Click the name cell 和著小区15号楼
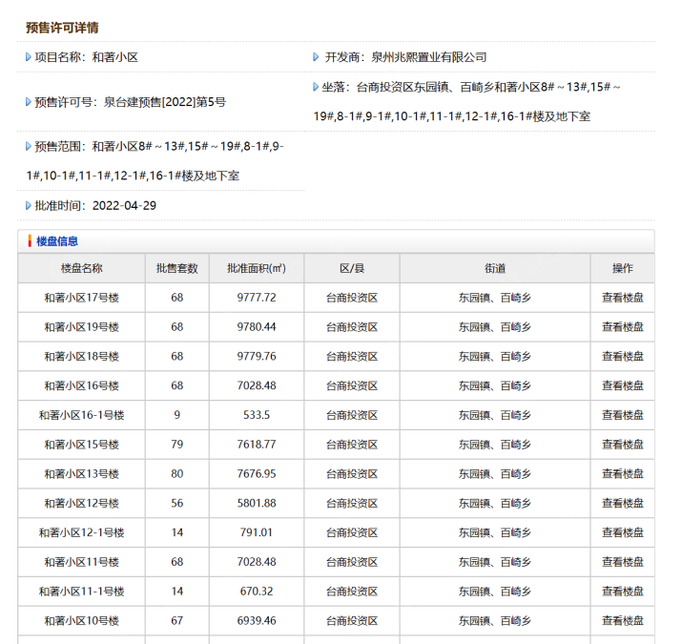 coord(81,445)
